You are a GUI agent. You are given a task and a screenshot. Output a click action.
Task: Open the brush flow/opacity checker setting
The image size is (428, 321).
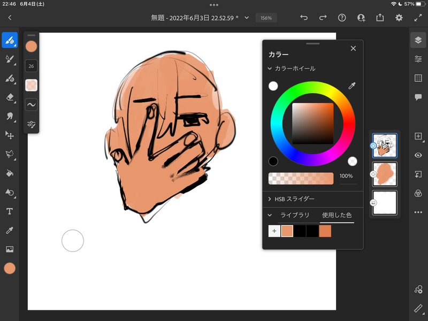click(x=31, y=85)
